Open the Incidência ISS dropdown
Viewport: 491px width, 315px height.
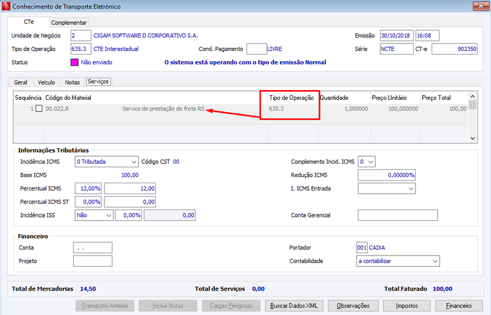[x=109, y=215]
